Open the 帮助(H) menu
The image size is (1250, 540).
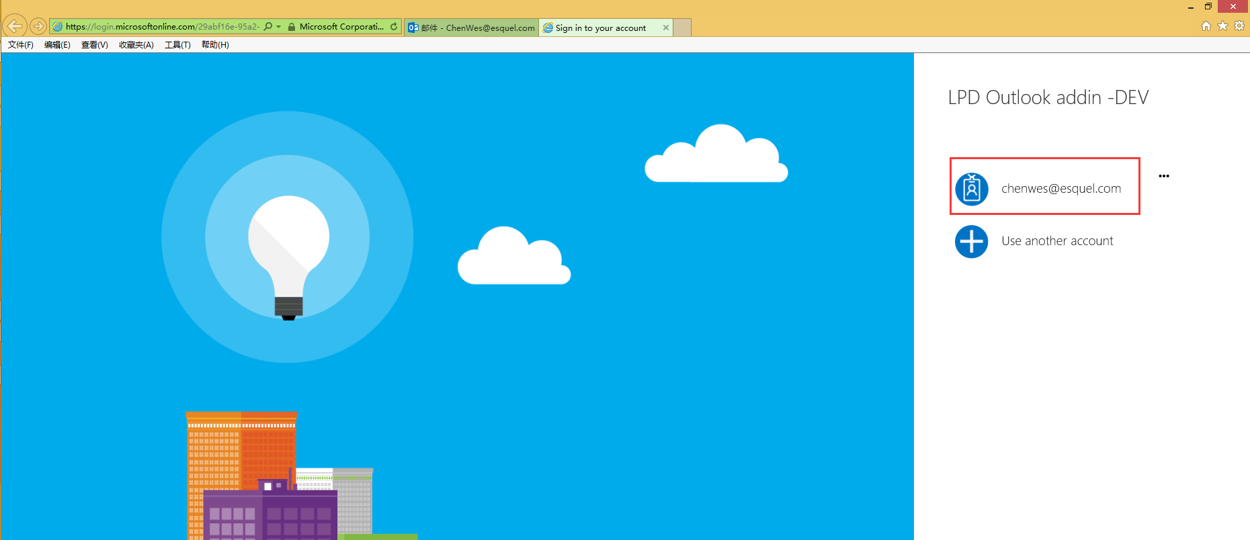pos(215,45)
